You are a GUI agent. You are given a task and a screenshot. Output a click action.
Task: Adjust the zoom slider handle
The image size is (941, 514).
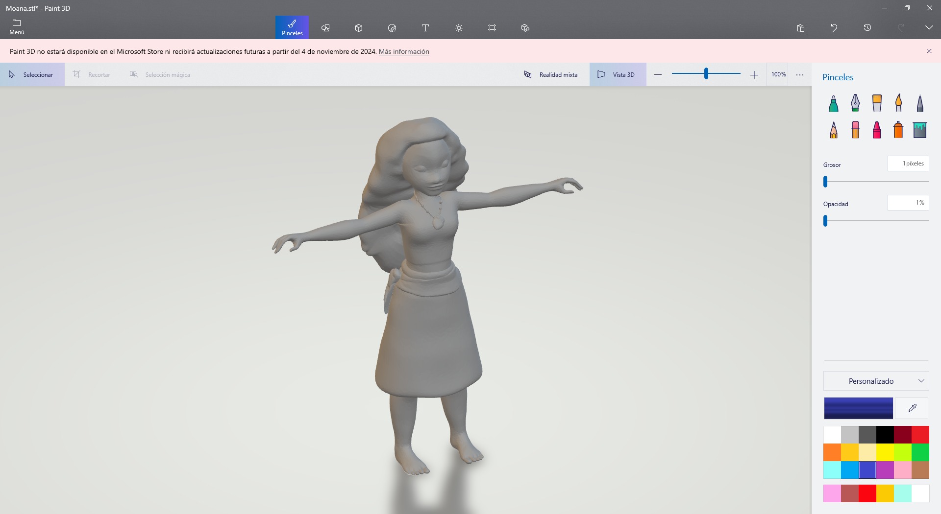pos(706,74)
